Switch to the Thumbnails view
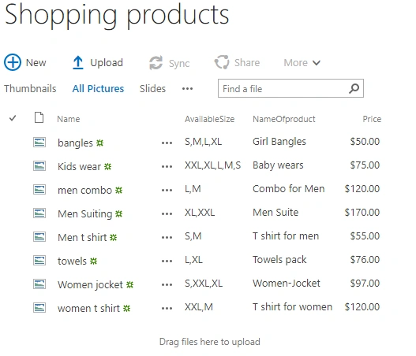416x356 pixels. click(30, 89)
